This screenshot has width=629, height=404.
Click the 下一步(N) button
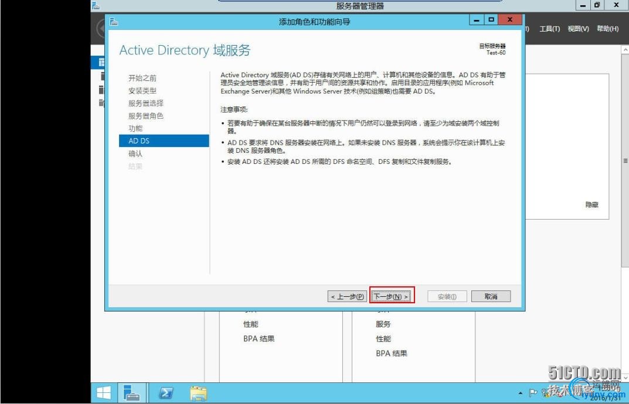[391, 297]
